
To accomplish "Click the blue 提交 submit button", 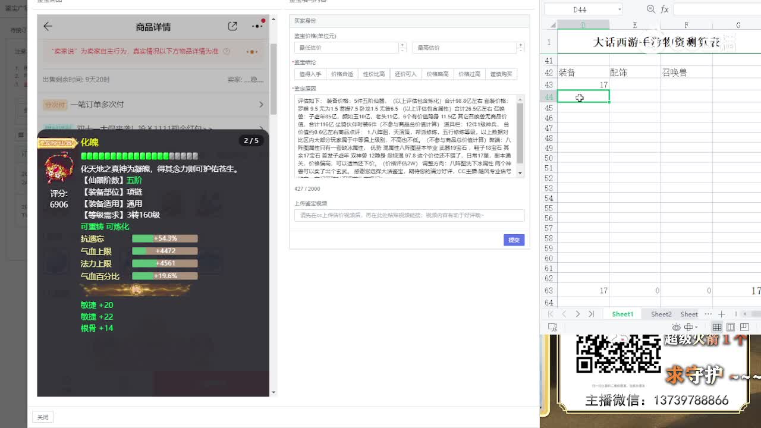I will pos(513,240).
